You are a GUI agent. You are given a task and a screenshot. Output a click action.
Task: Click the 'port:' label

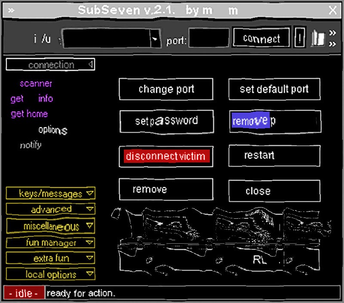tap(176, 41)
